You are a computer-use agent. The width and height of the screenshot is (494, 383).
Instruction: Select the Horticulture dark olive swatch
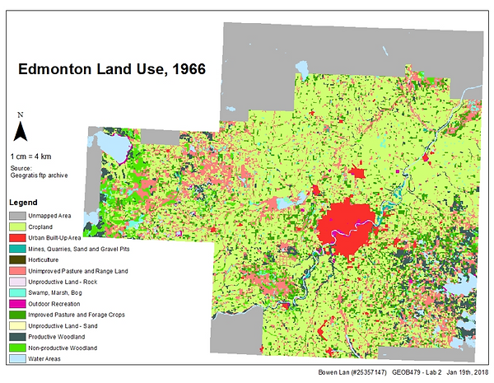pos(17,260)
